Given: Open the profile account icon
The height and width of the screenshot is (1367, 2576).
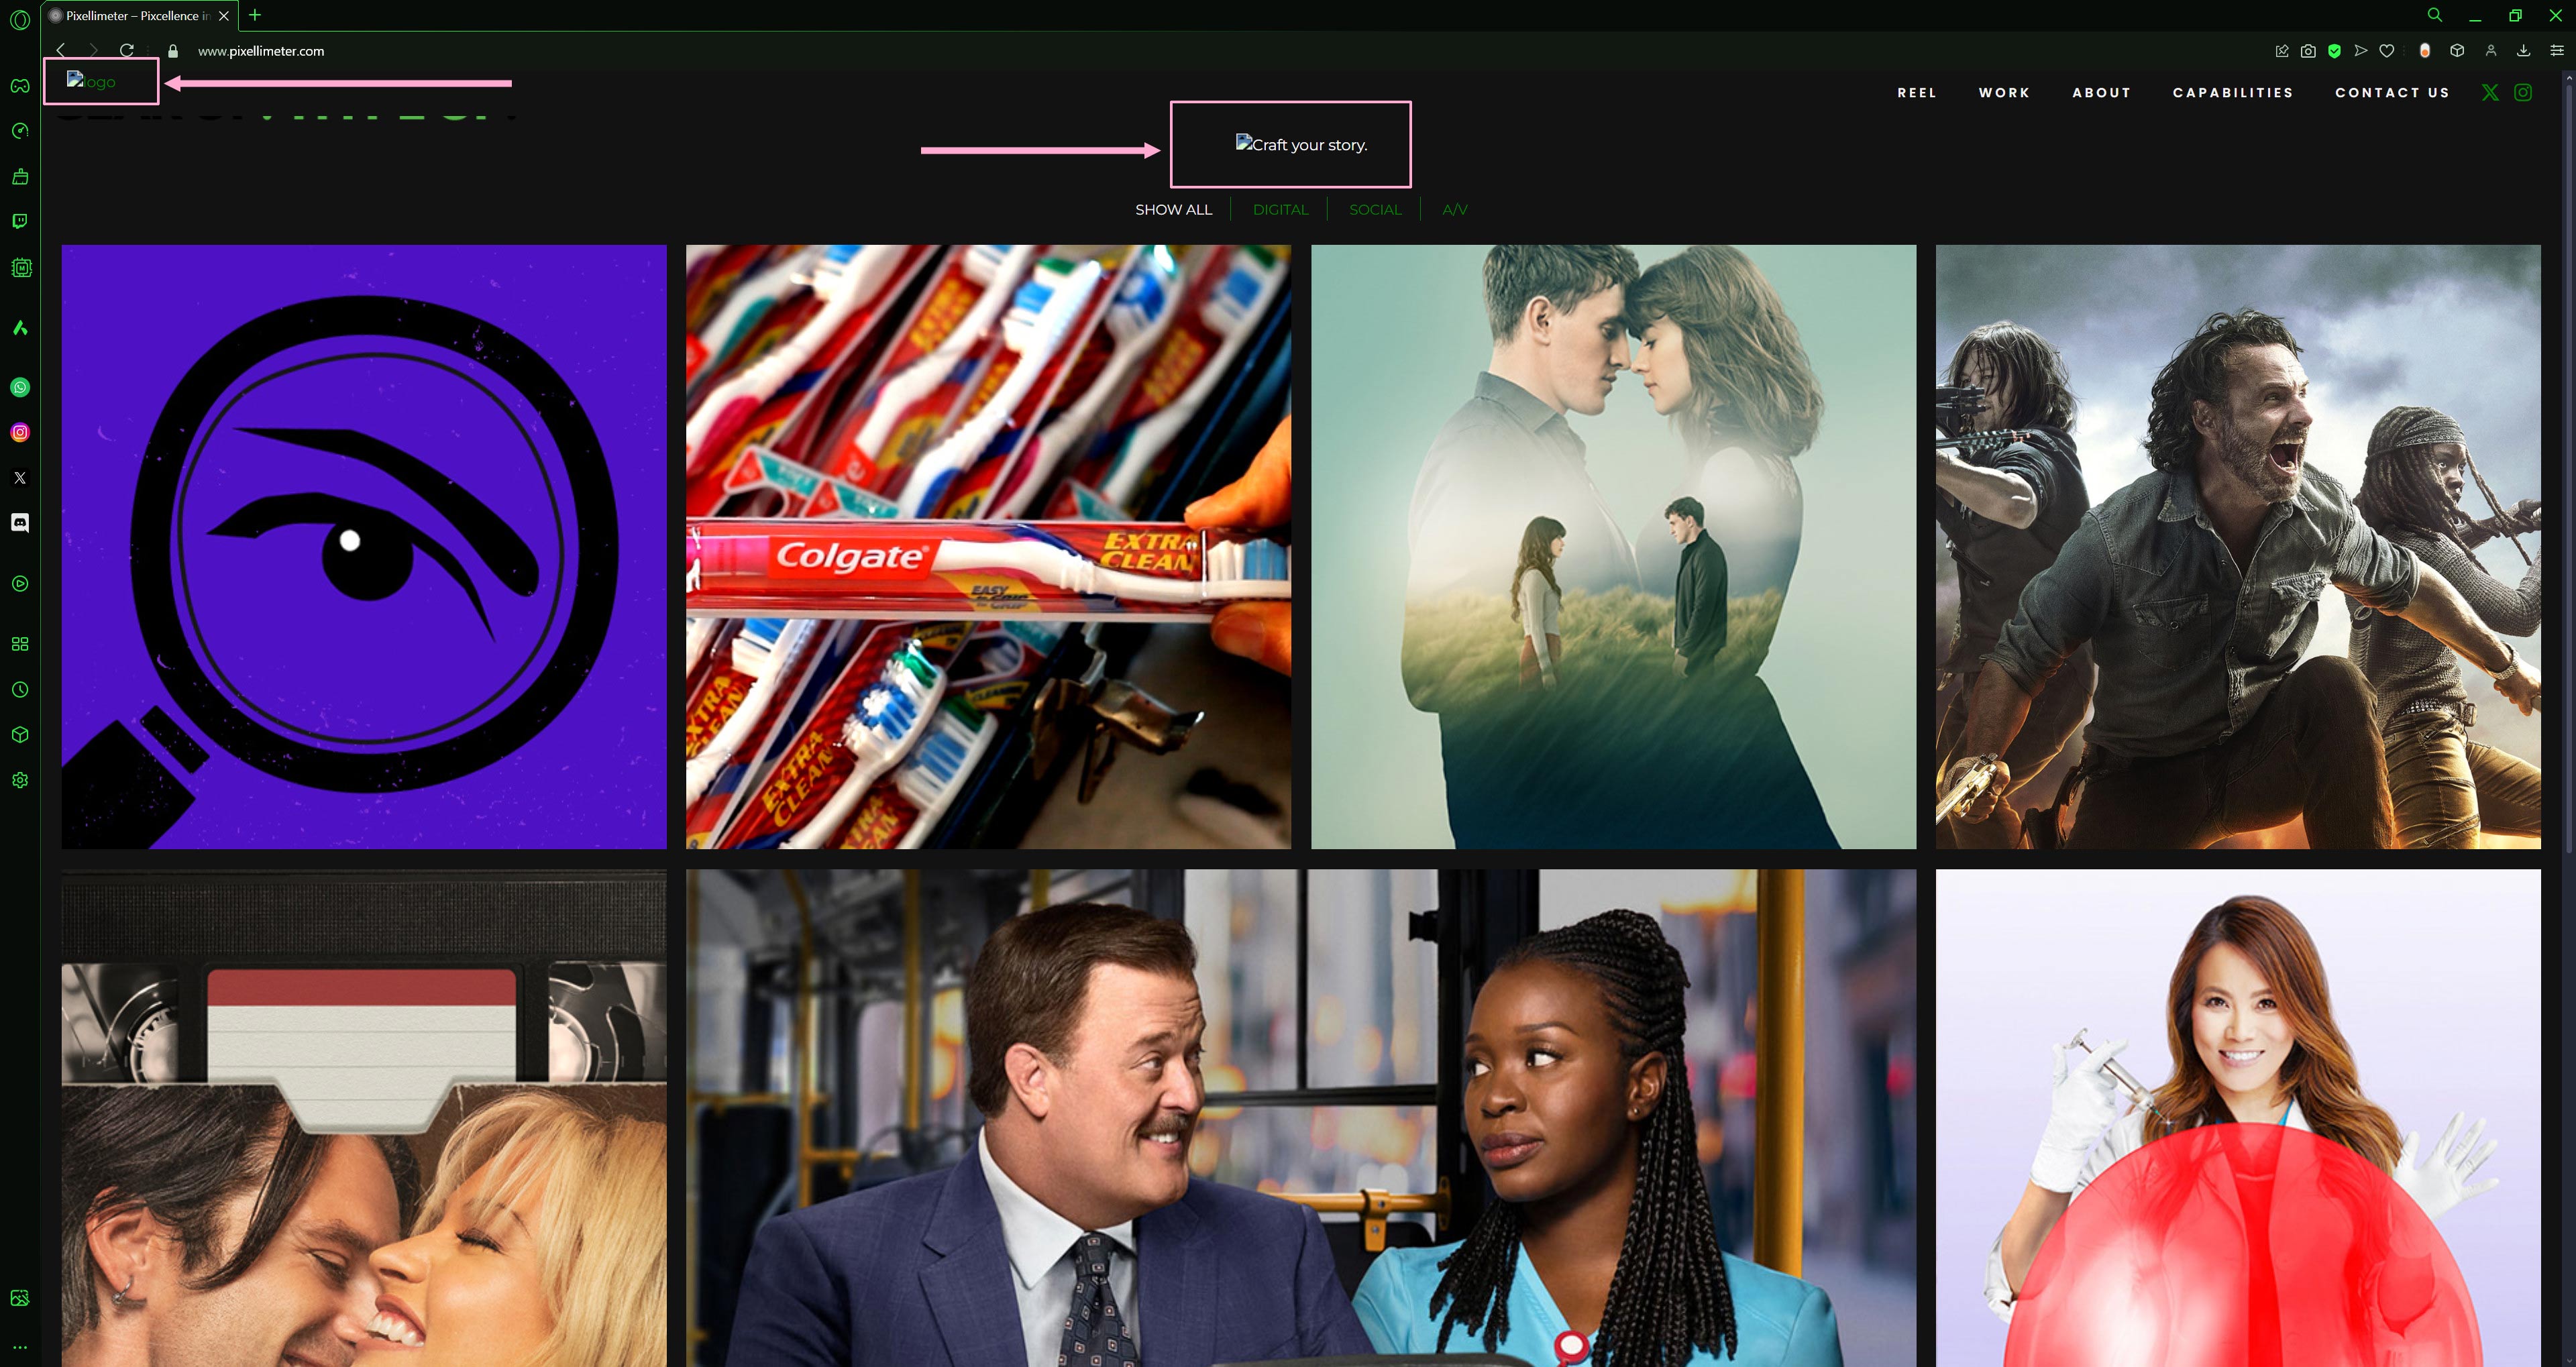Looking at the screenshot, I should [2491, 51].
